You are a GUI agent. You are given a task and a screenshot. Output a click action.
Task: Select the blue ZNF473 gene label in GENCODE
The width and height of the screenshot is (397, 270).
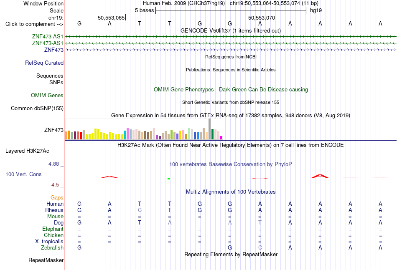53,50
